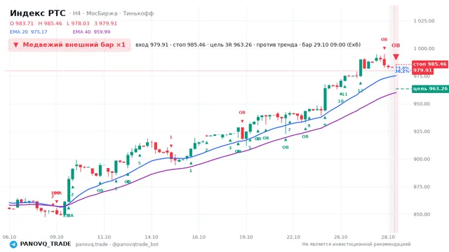Screen dimensions: 449x252
Task: Click the 1 000.00 price axis label
Action: pos(424,48)
